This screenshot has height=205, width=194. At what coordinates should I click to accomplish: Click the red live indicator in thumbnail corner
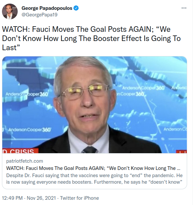182,152
